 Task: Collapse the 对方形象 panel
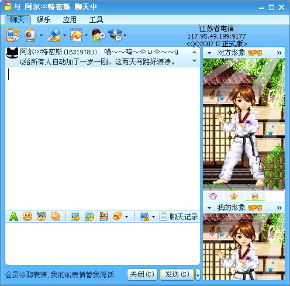(209, 53)
